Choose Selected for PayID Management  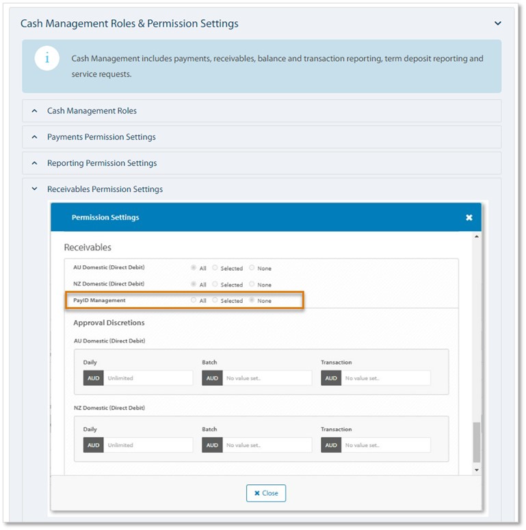215,300
